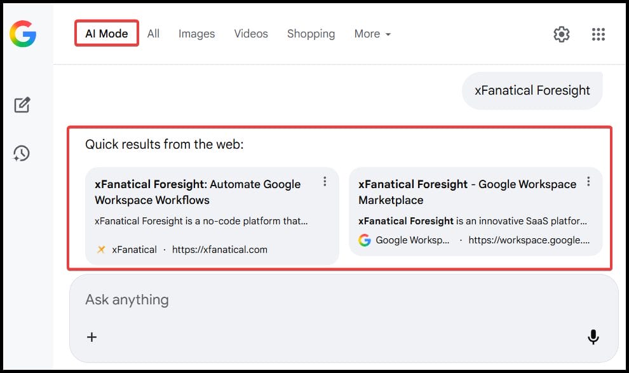Click the All results tab
This screenshot has height=373, width=629.
153,34
